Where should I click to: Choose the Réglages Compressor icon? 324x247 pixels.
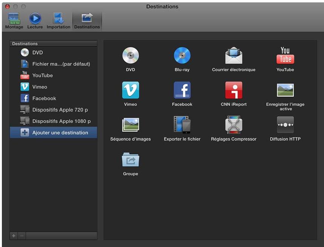pos(234,125)
